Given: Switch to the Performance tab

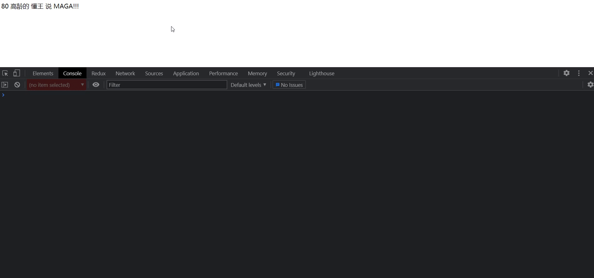Looking at the screenshot, I should point(223,73).
